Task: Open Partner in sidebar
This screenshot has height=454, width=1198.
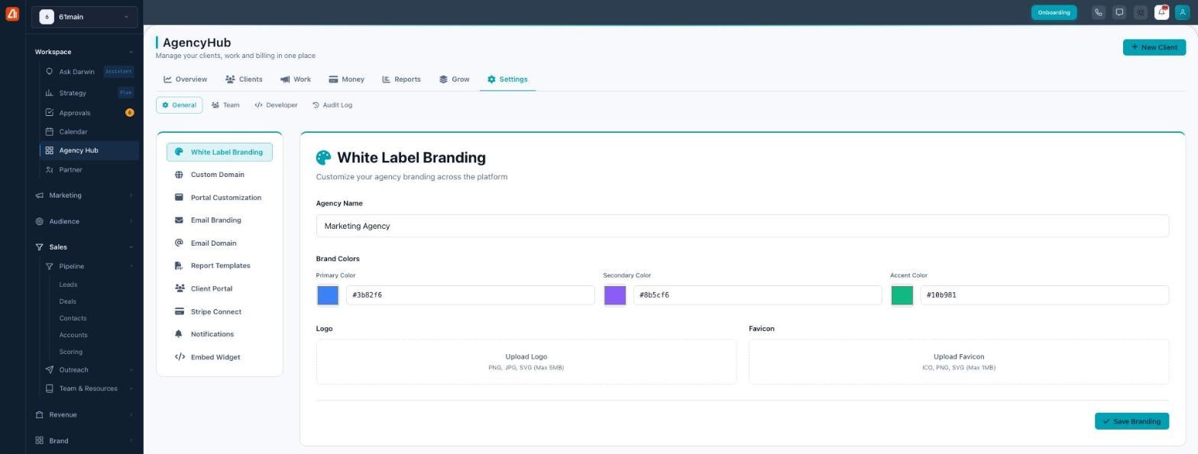Action: click(x=89, y=170)
